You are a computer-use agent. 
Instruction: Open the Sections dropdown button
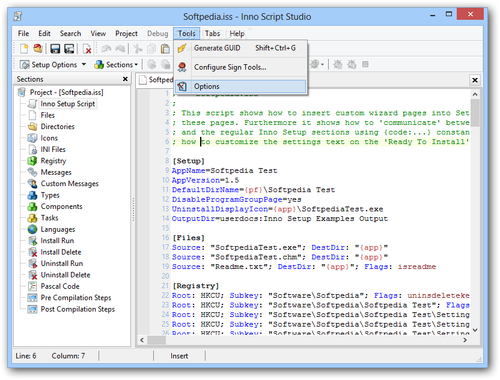[x=116, y=65]
